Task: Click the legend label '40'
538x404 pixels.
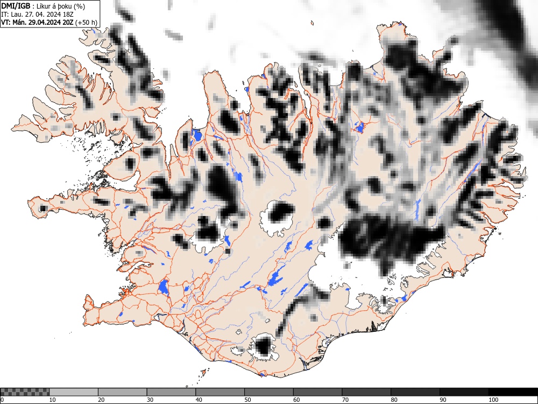Action: tap(199, 400)
